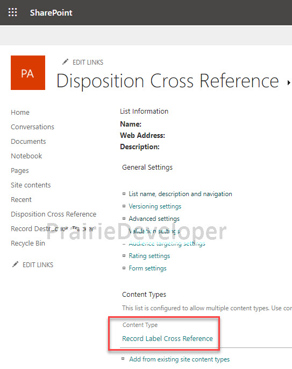The width and height of the screenshot is (292, 369).
Task: Open Site contents link
Action: [31, 185]
